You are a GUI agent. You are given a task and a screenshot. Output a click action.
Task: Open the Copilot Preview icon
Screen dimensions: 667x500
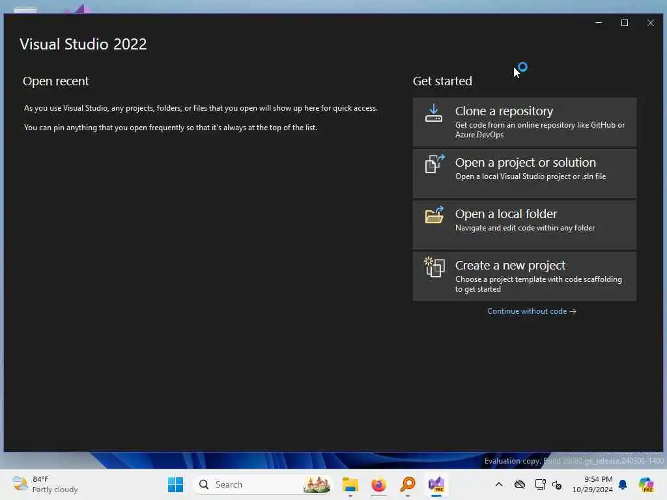(x=646, y=484)
